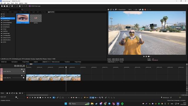Click transport bar Pause button
This screenshot has width=188, height=106.
(38, 97)
